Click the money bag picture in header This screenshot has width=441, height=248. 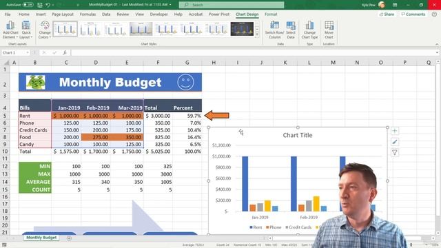(35, 82)
